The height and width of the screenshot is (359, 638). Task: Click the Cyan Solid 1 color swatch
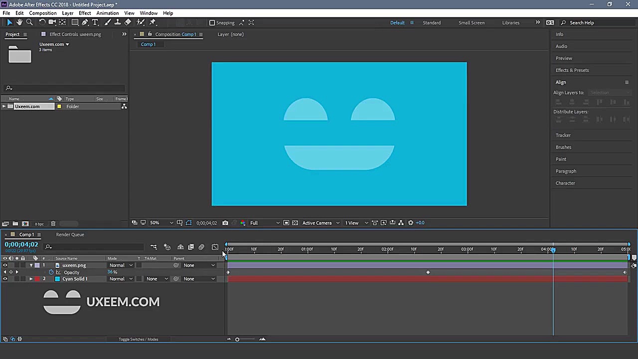pos(57,279)
